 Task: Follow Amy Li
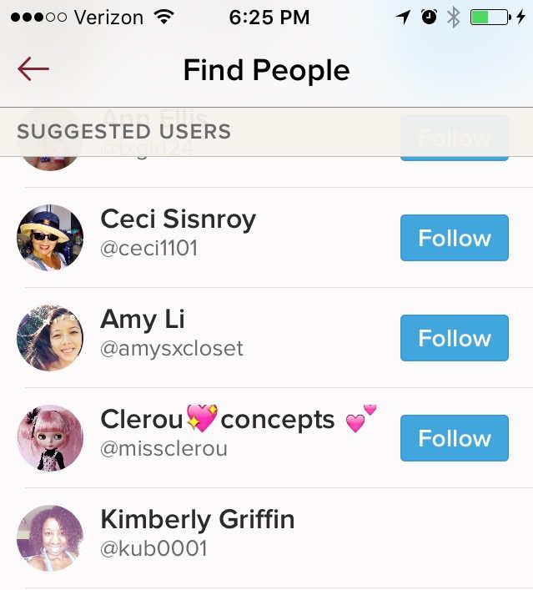(454, 338)
